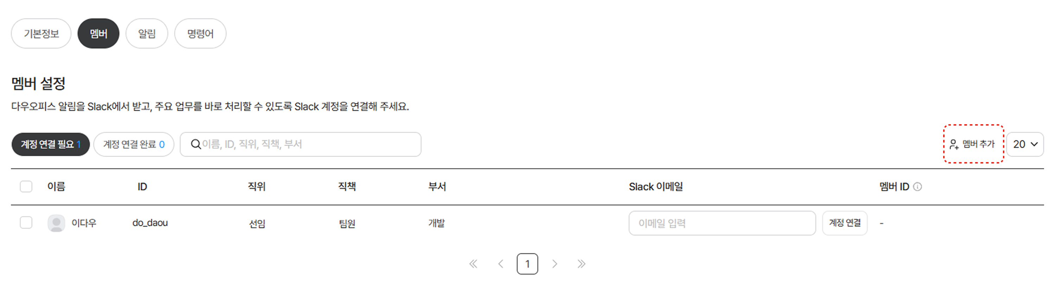Open the 명령어 tab

click(200, 34)
